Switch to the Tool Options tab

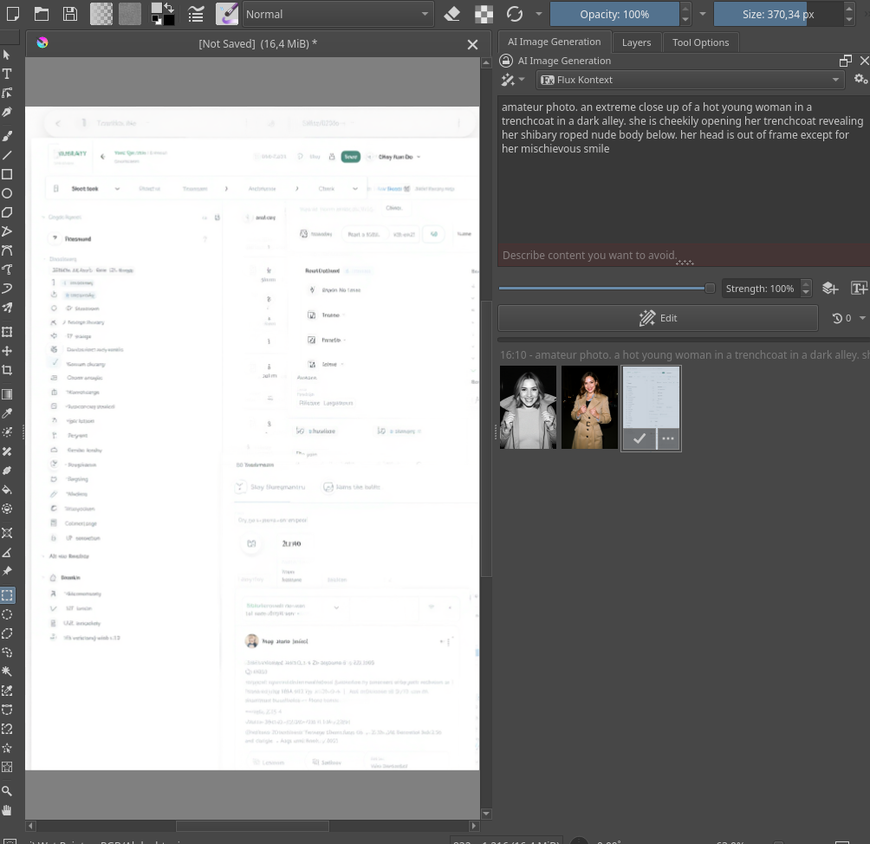tap(700, 42)
